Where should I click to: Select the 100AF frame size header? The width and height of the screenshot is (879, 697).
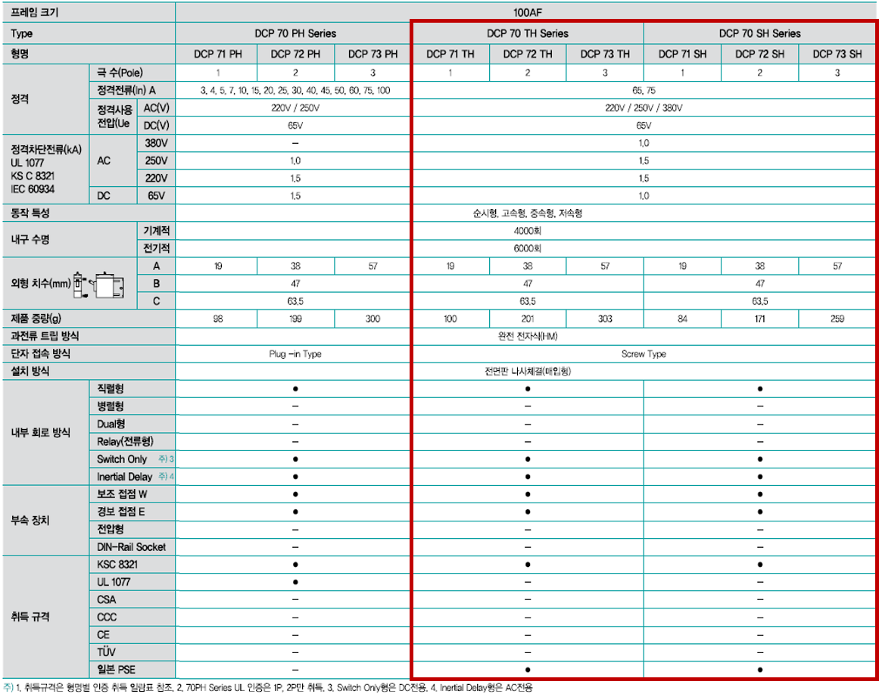tap(527, 13)
